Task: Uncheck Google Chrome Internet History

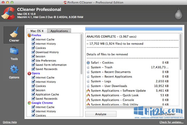Action: click(x=33, y=111)
